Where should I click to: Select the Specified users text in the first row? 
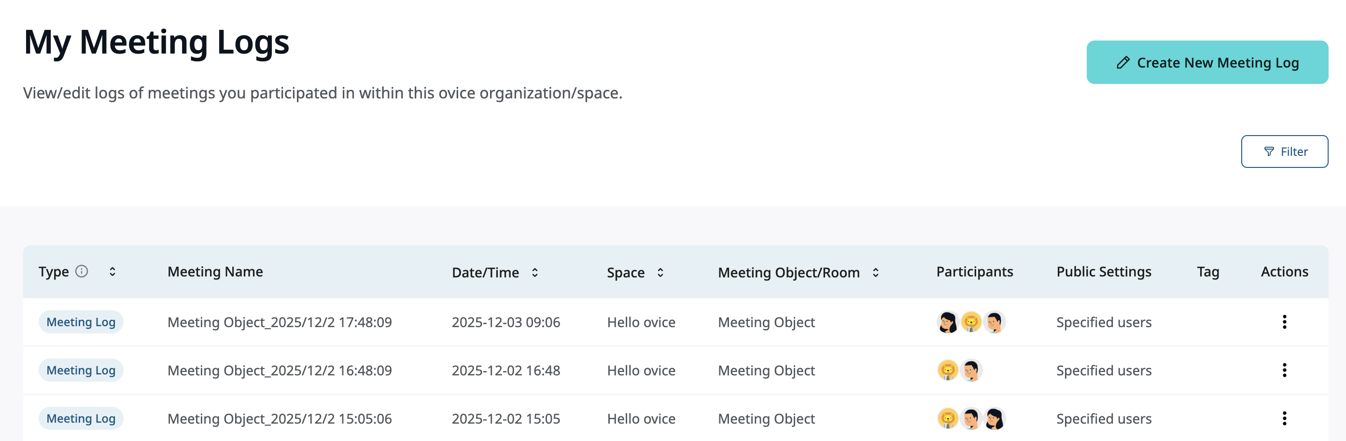coord(1103,322)
